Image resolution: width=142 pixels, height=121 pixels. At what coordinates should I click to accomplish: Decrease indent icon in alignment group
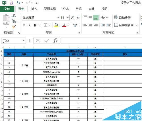pyautogui.click(x=103, y=25)
